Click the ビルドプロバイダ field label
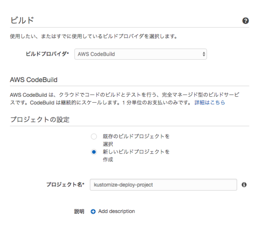This screenshot has width=271, height=227. (x=47, y=54)
